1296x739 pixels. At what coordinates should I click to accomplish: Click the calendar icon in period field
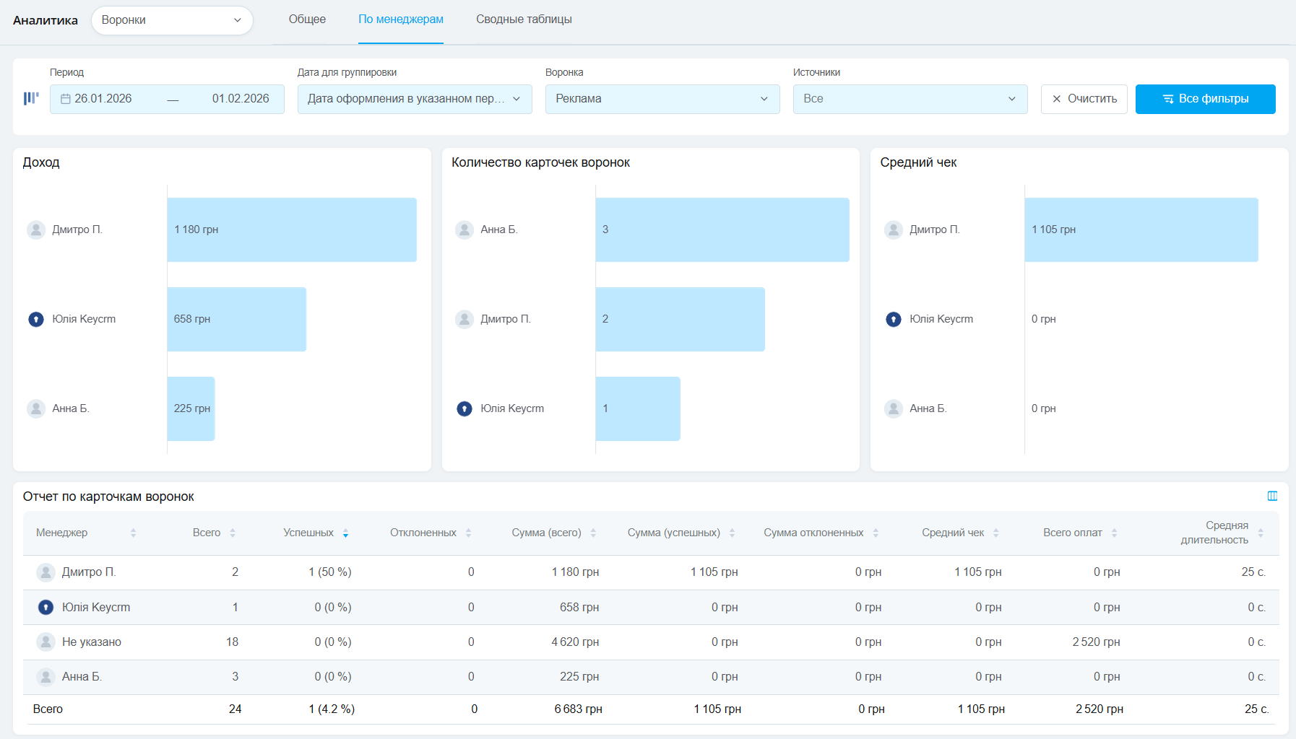(x=66, y=99)
